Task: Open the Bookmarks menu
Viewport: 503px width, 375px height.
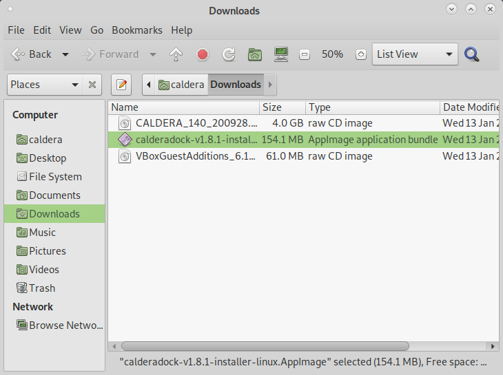Action: (x=137, y=30)
